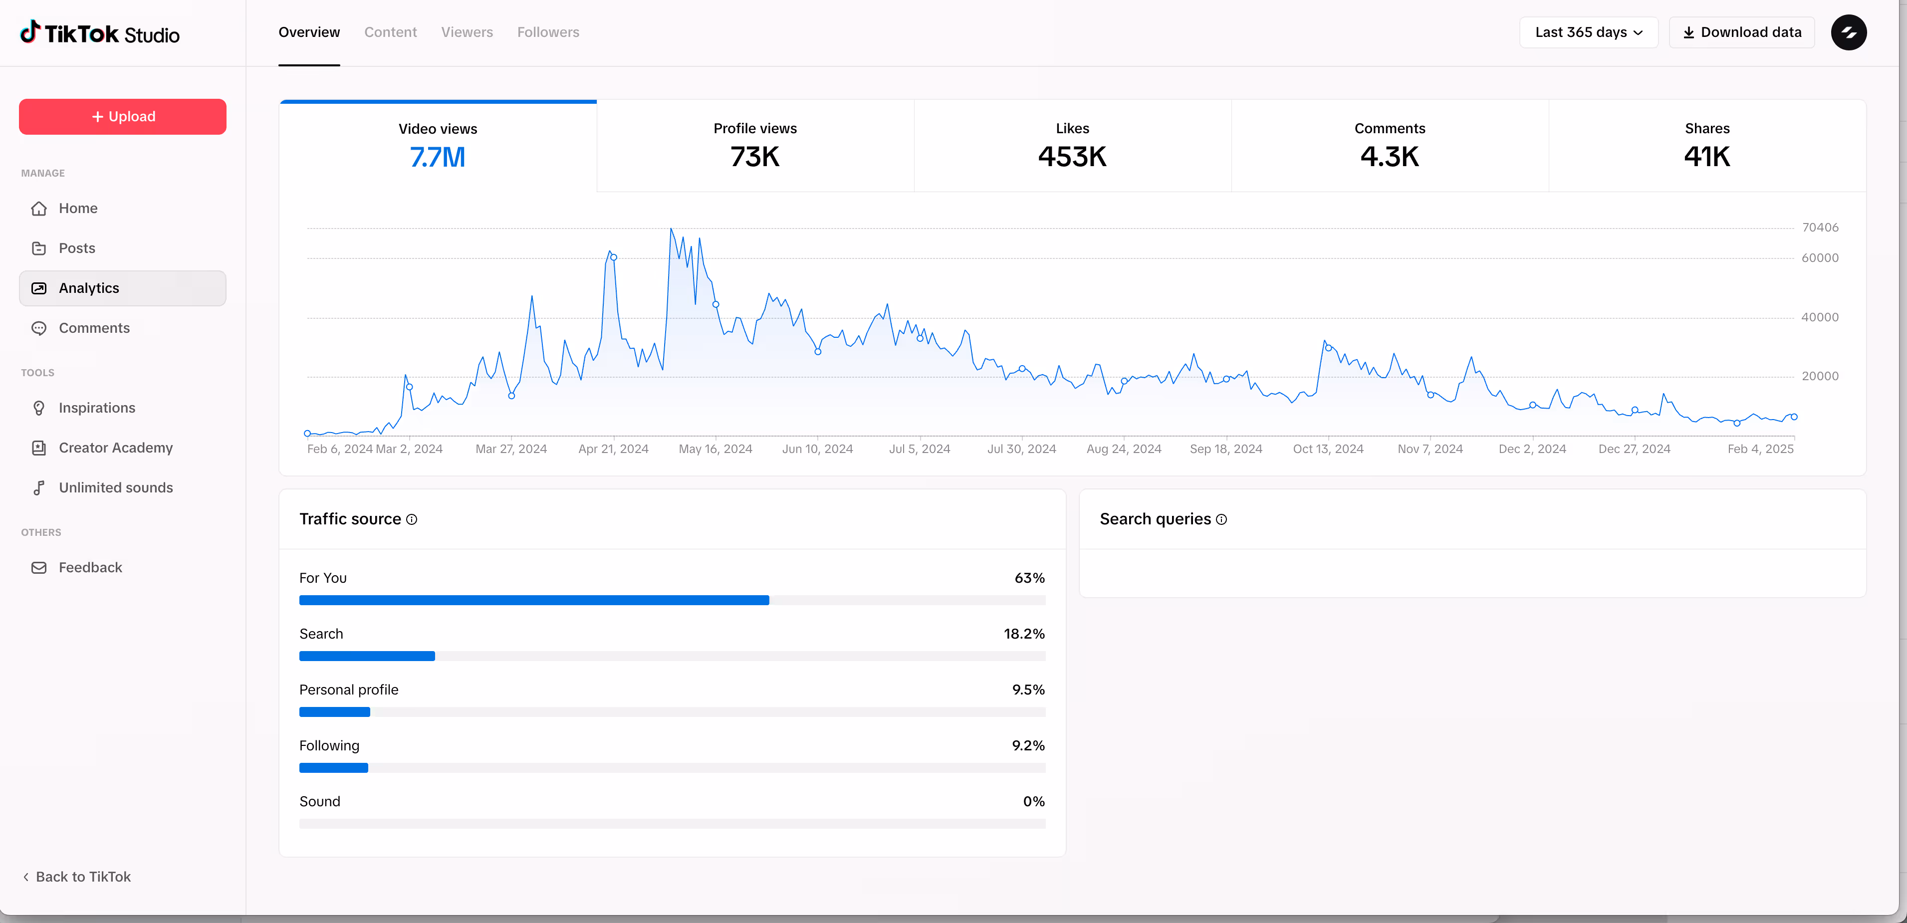Click the Unlimited sounds music note icon
This screenshot has width=1907, height=923.
39,488
